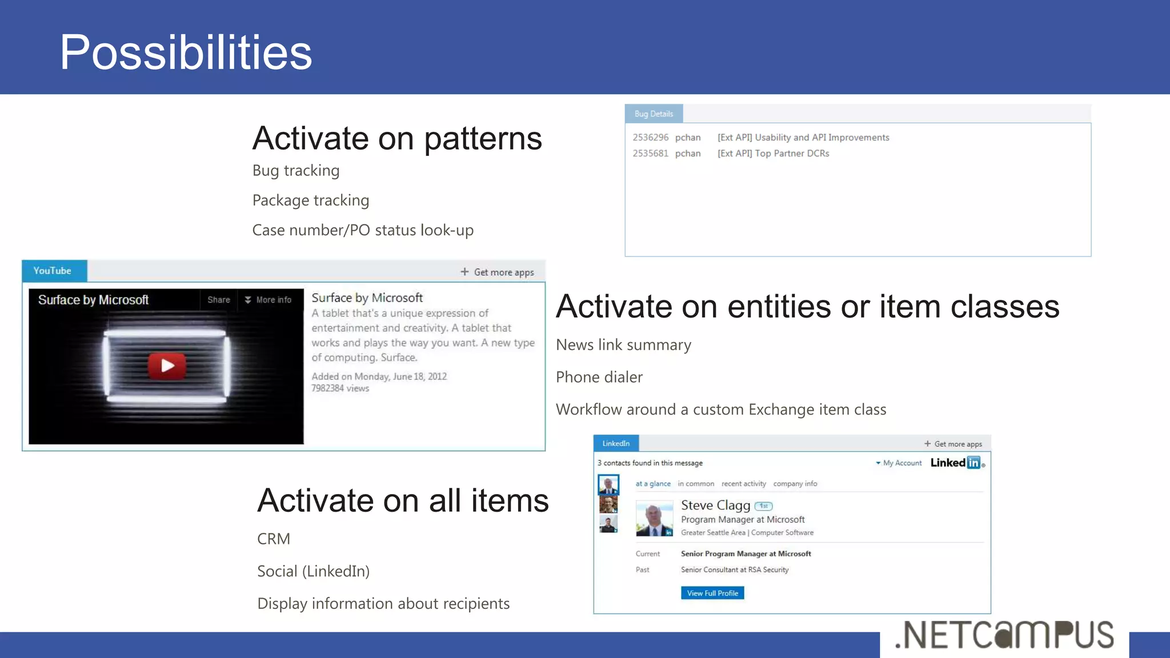Click 'Program Manager at Microsoft' subtitle

(743, 520)
